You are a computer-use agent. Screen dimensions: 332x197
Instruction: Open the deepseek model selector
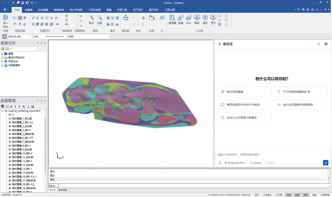(x=236, y=163)
